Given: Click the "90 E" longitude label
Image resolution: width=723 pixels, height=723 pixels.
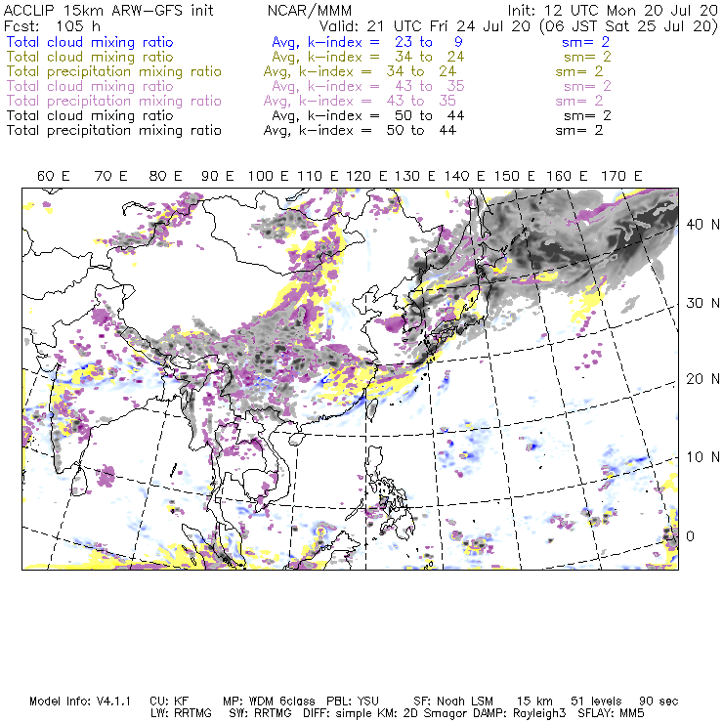Looking at the screenshot, I should tap(218, 176).
